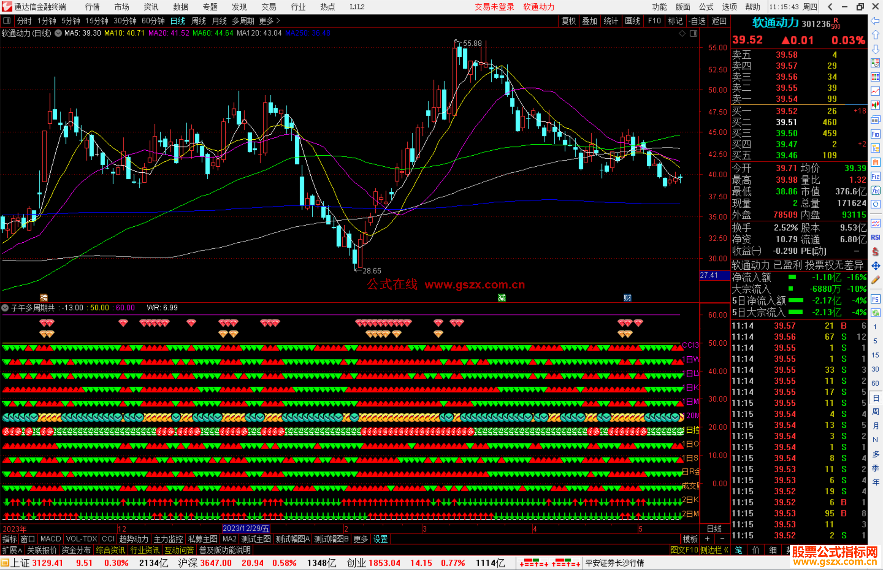Click the RSI indicator sidebar icon
883x570 pixels.
coord(875,237)
